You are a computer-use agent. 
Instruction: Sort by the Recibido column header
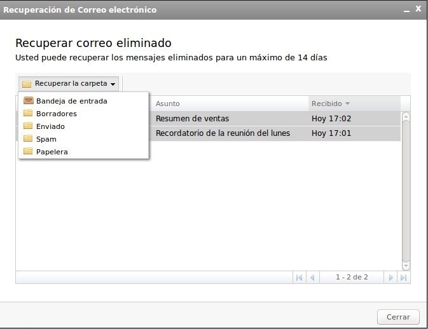click(354, 104)
